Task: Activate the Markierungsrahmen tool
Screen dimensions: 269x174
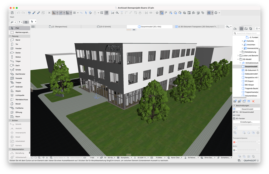Action: [x=19, y=32]
